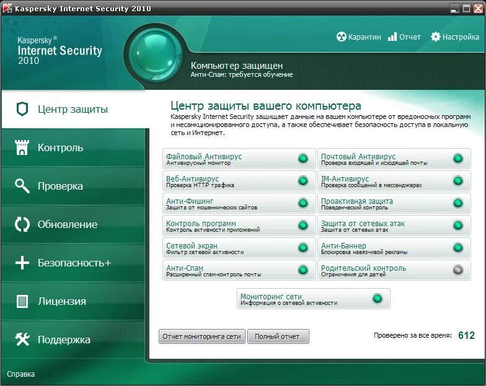This screenshot has width=486, height=386.
Task: Open the Почтовый Антивирус component title
Action: click(x=358, y=156)
